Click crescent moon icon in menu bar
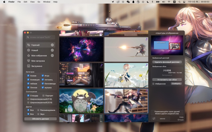 pos(148,2)
